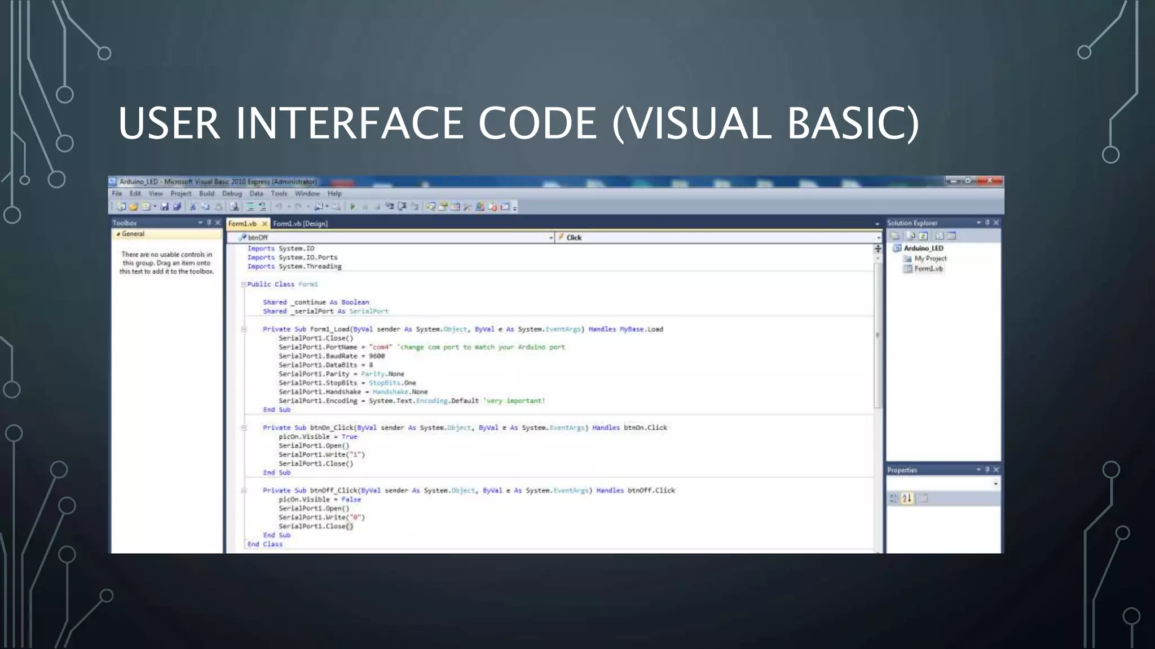This screenshot has height=649, width=1155.
Task: Comment out the selected lines icon
Action: click(x=251, y=207)
